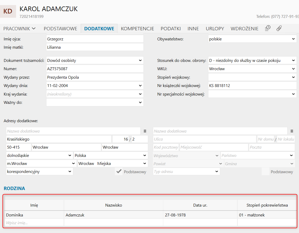The image size is (299, 233).
Task: Select the 01 - małżonek relationship cell
Action: point(267,215)
